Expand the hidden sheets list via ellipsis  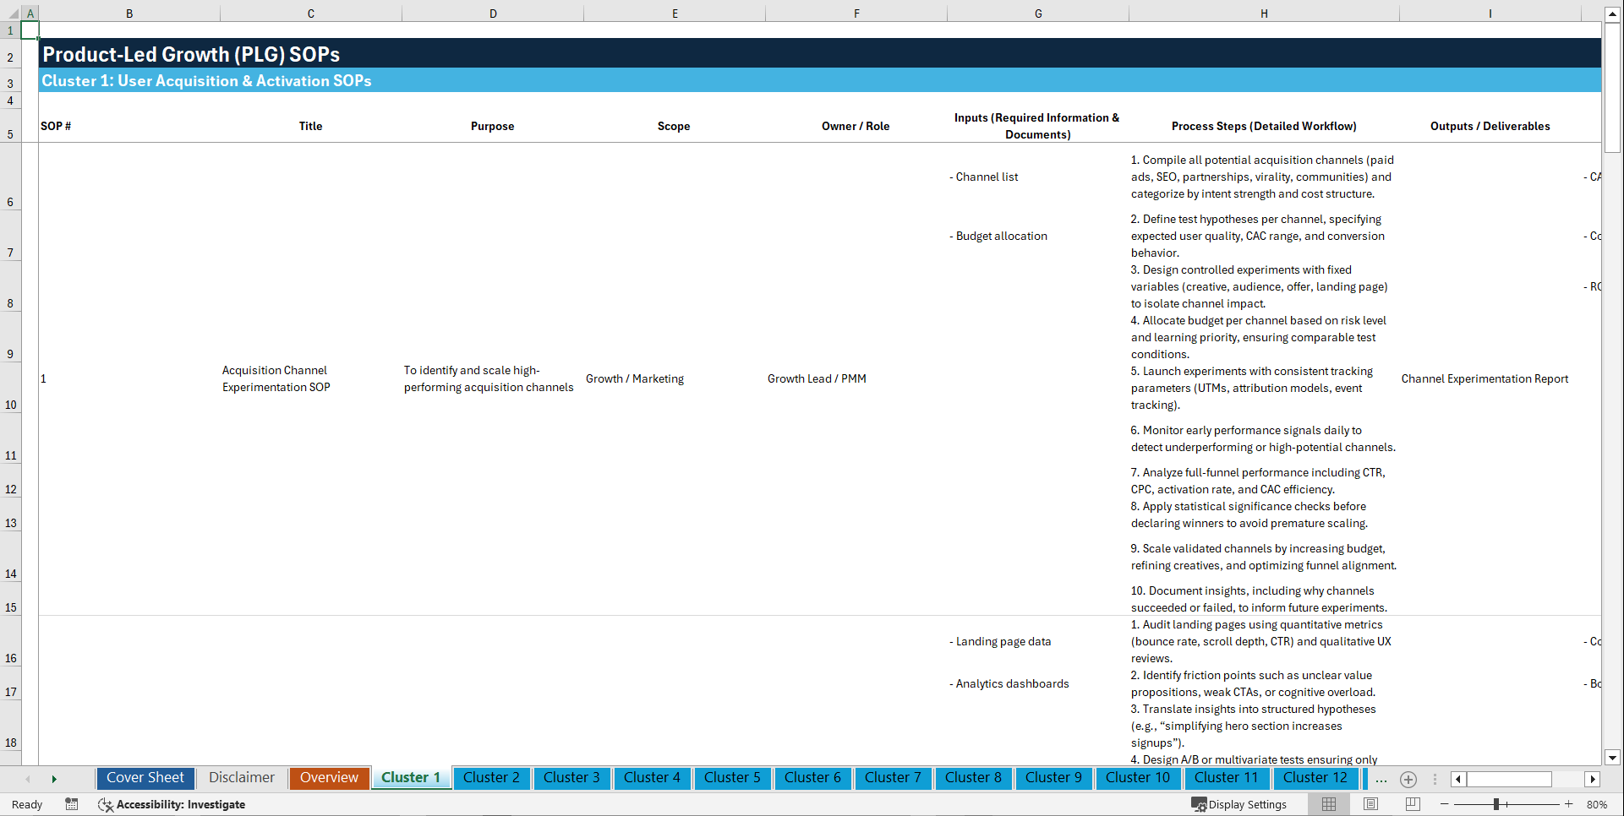pos(1381,780)
